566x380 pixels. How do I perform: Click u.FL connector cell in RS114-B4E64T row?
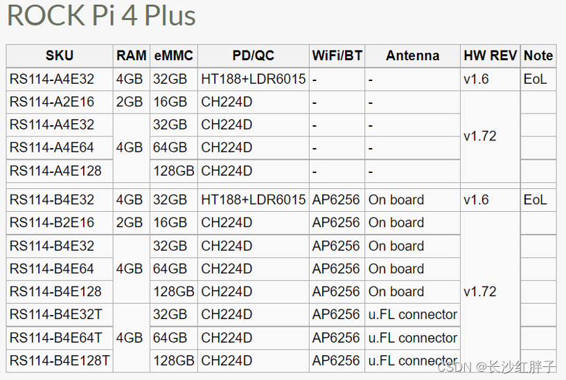pyautogui.click(x=413, y=338)
